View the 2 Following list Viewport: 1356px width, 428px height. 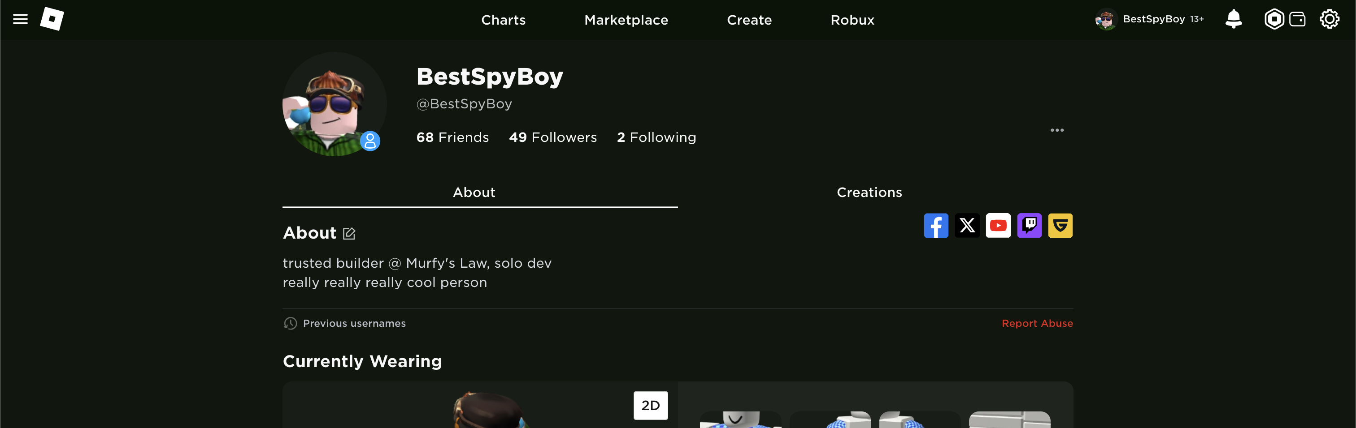tap(656, 137)
